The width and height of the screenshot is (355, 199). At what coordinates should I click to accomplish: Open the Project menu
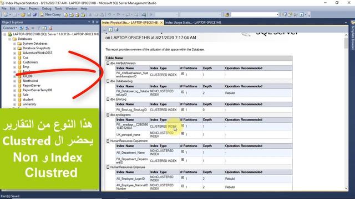(33, 9)
